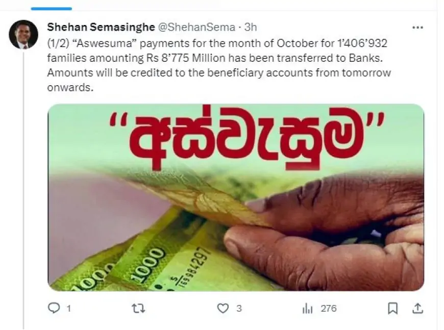Like the tweet with the heart icon

[223, 308]
